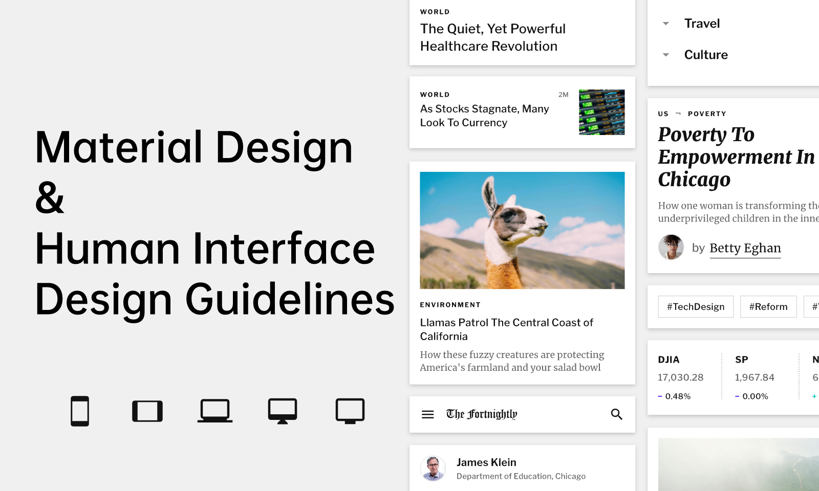Open the Culture menu item

(706, 55)
